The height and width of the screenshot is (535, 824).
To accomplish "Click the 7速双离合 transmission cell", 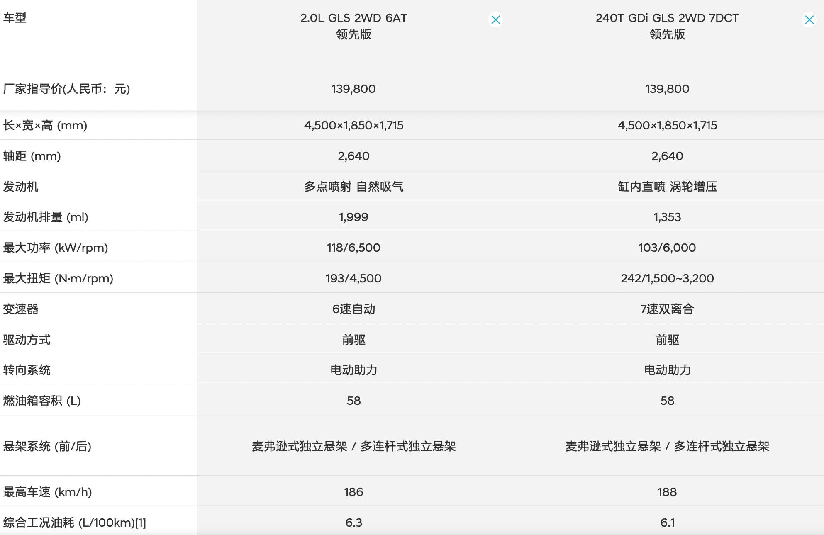I will pyautogui.click(x=667, y=309).
